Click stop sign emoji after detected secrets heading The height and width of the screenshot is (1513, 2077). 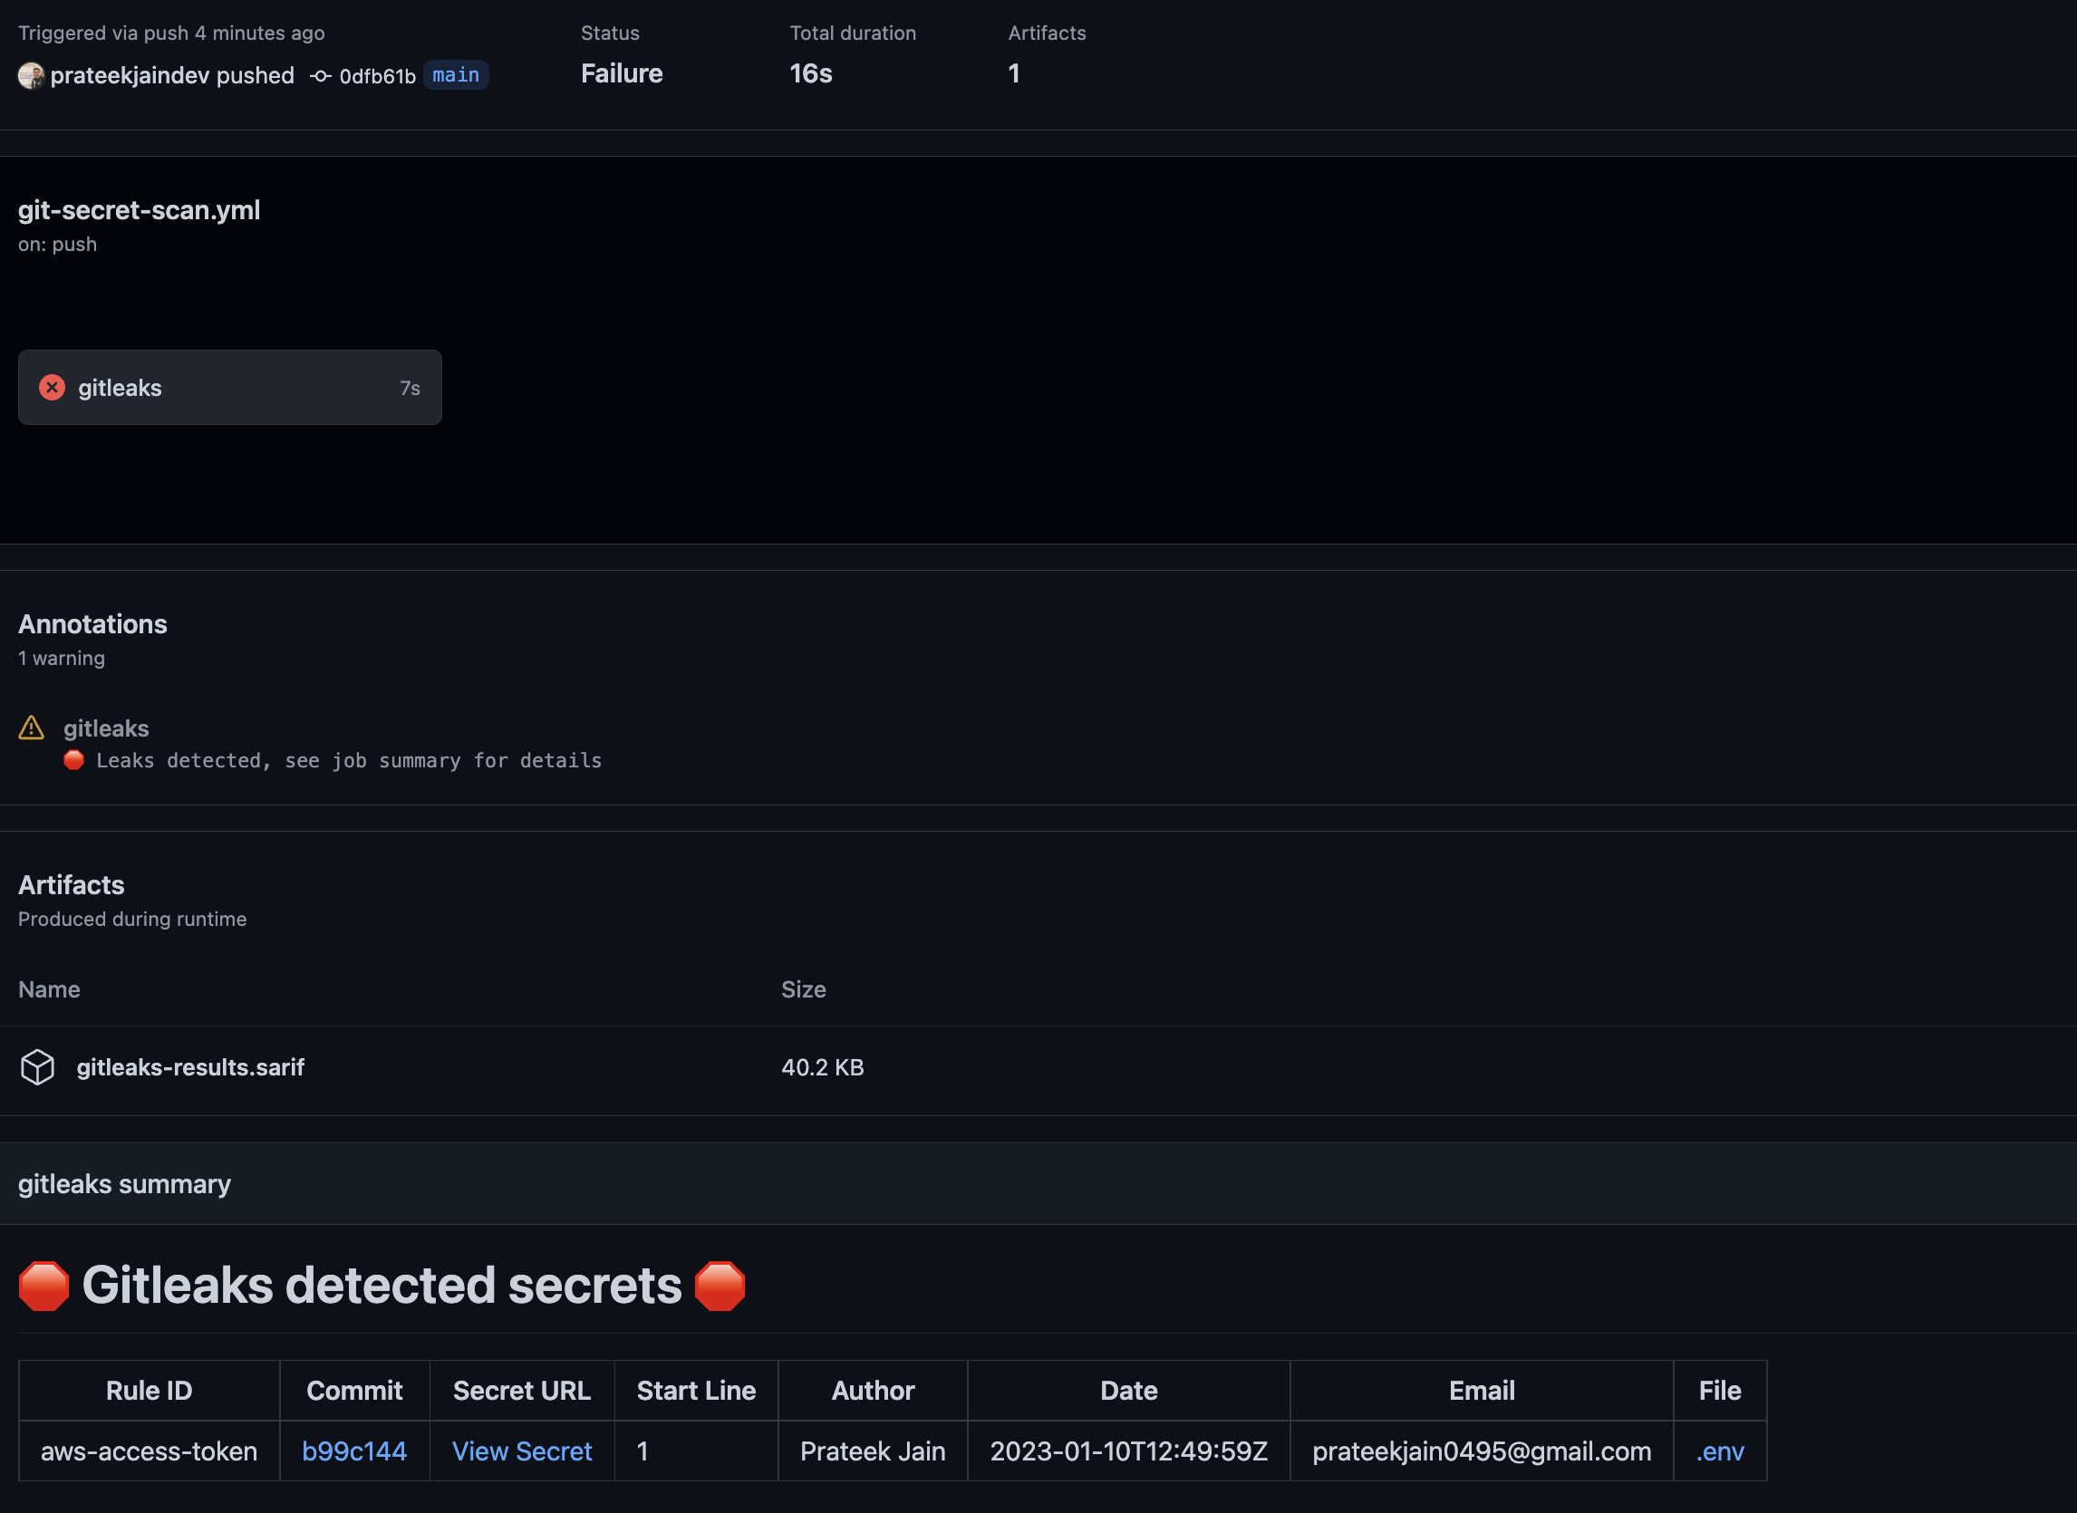720,1286
